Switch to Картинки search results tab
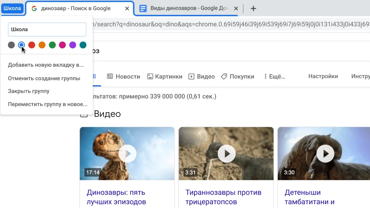 (165, 77)
